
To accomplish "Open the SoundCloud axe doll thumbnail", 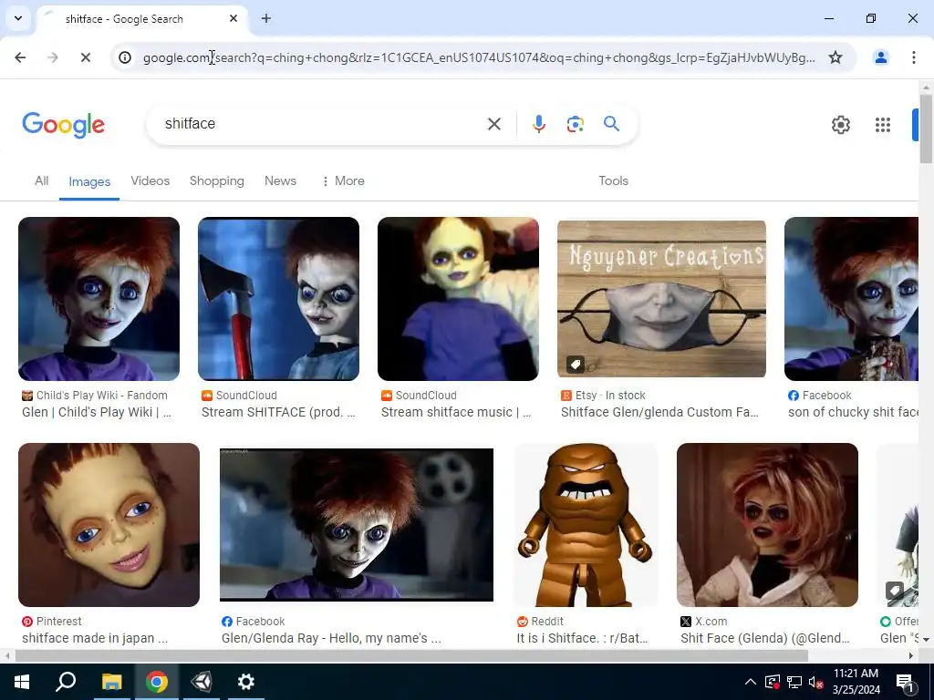I will point(278,299).
